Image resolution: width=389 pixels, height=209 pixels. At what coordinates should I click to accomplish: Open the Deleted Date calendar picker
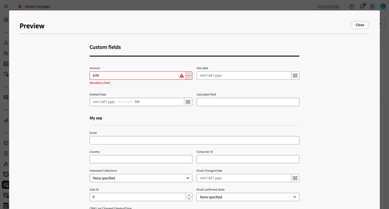[x=188, y=102]
